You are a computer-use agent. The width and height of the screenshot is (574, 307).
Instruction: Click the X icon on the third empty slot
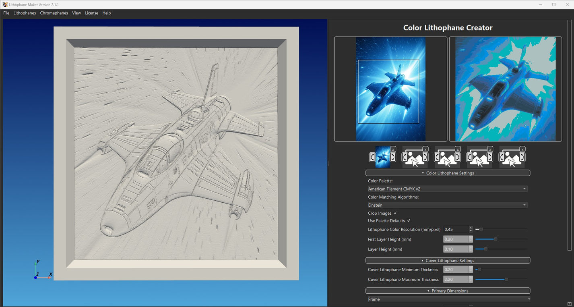[458, 149]
